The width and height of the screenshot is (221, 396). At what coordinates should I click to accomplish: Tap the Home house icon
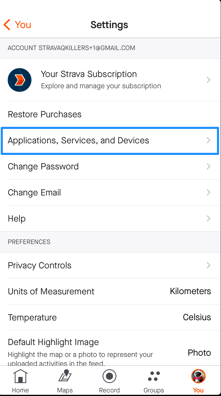[20, 377]
